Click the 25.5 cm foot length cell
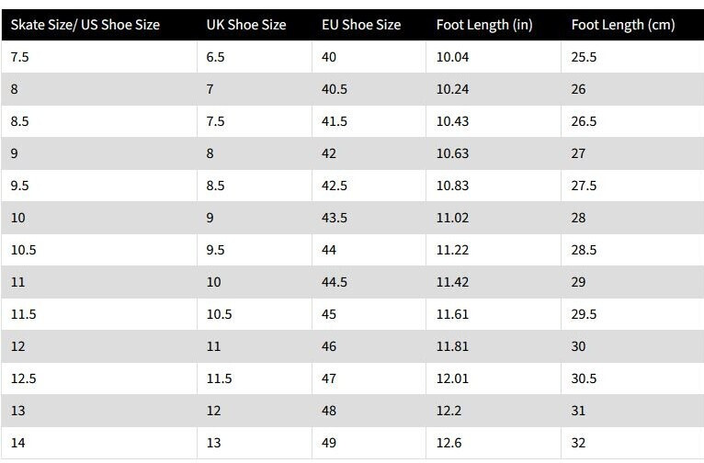 point(584,57)
